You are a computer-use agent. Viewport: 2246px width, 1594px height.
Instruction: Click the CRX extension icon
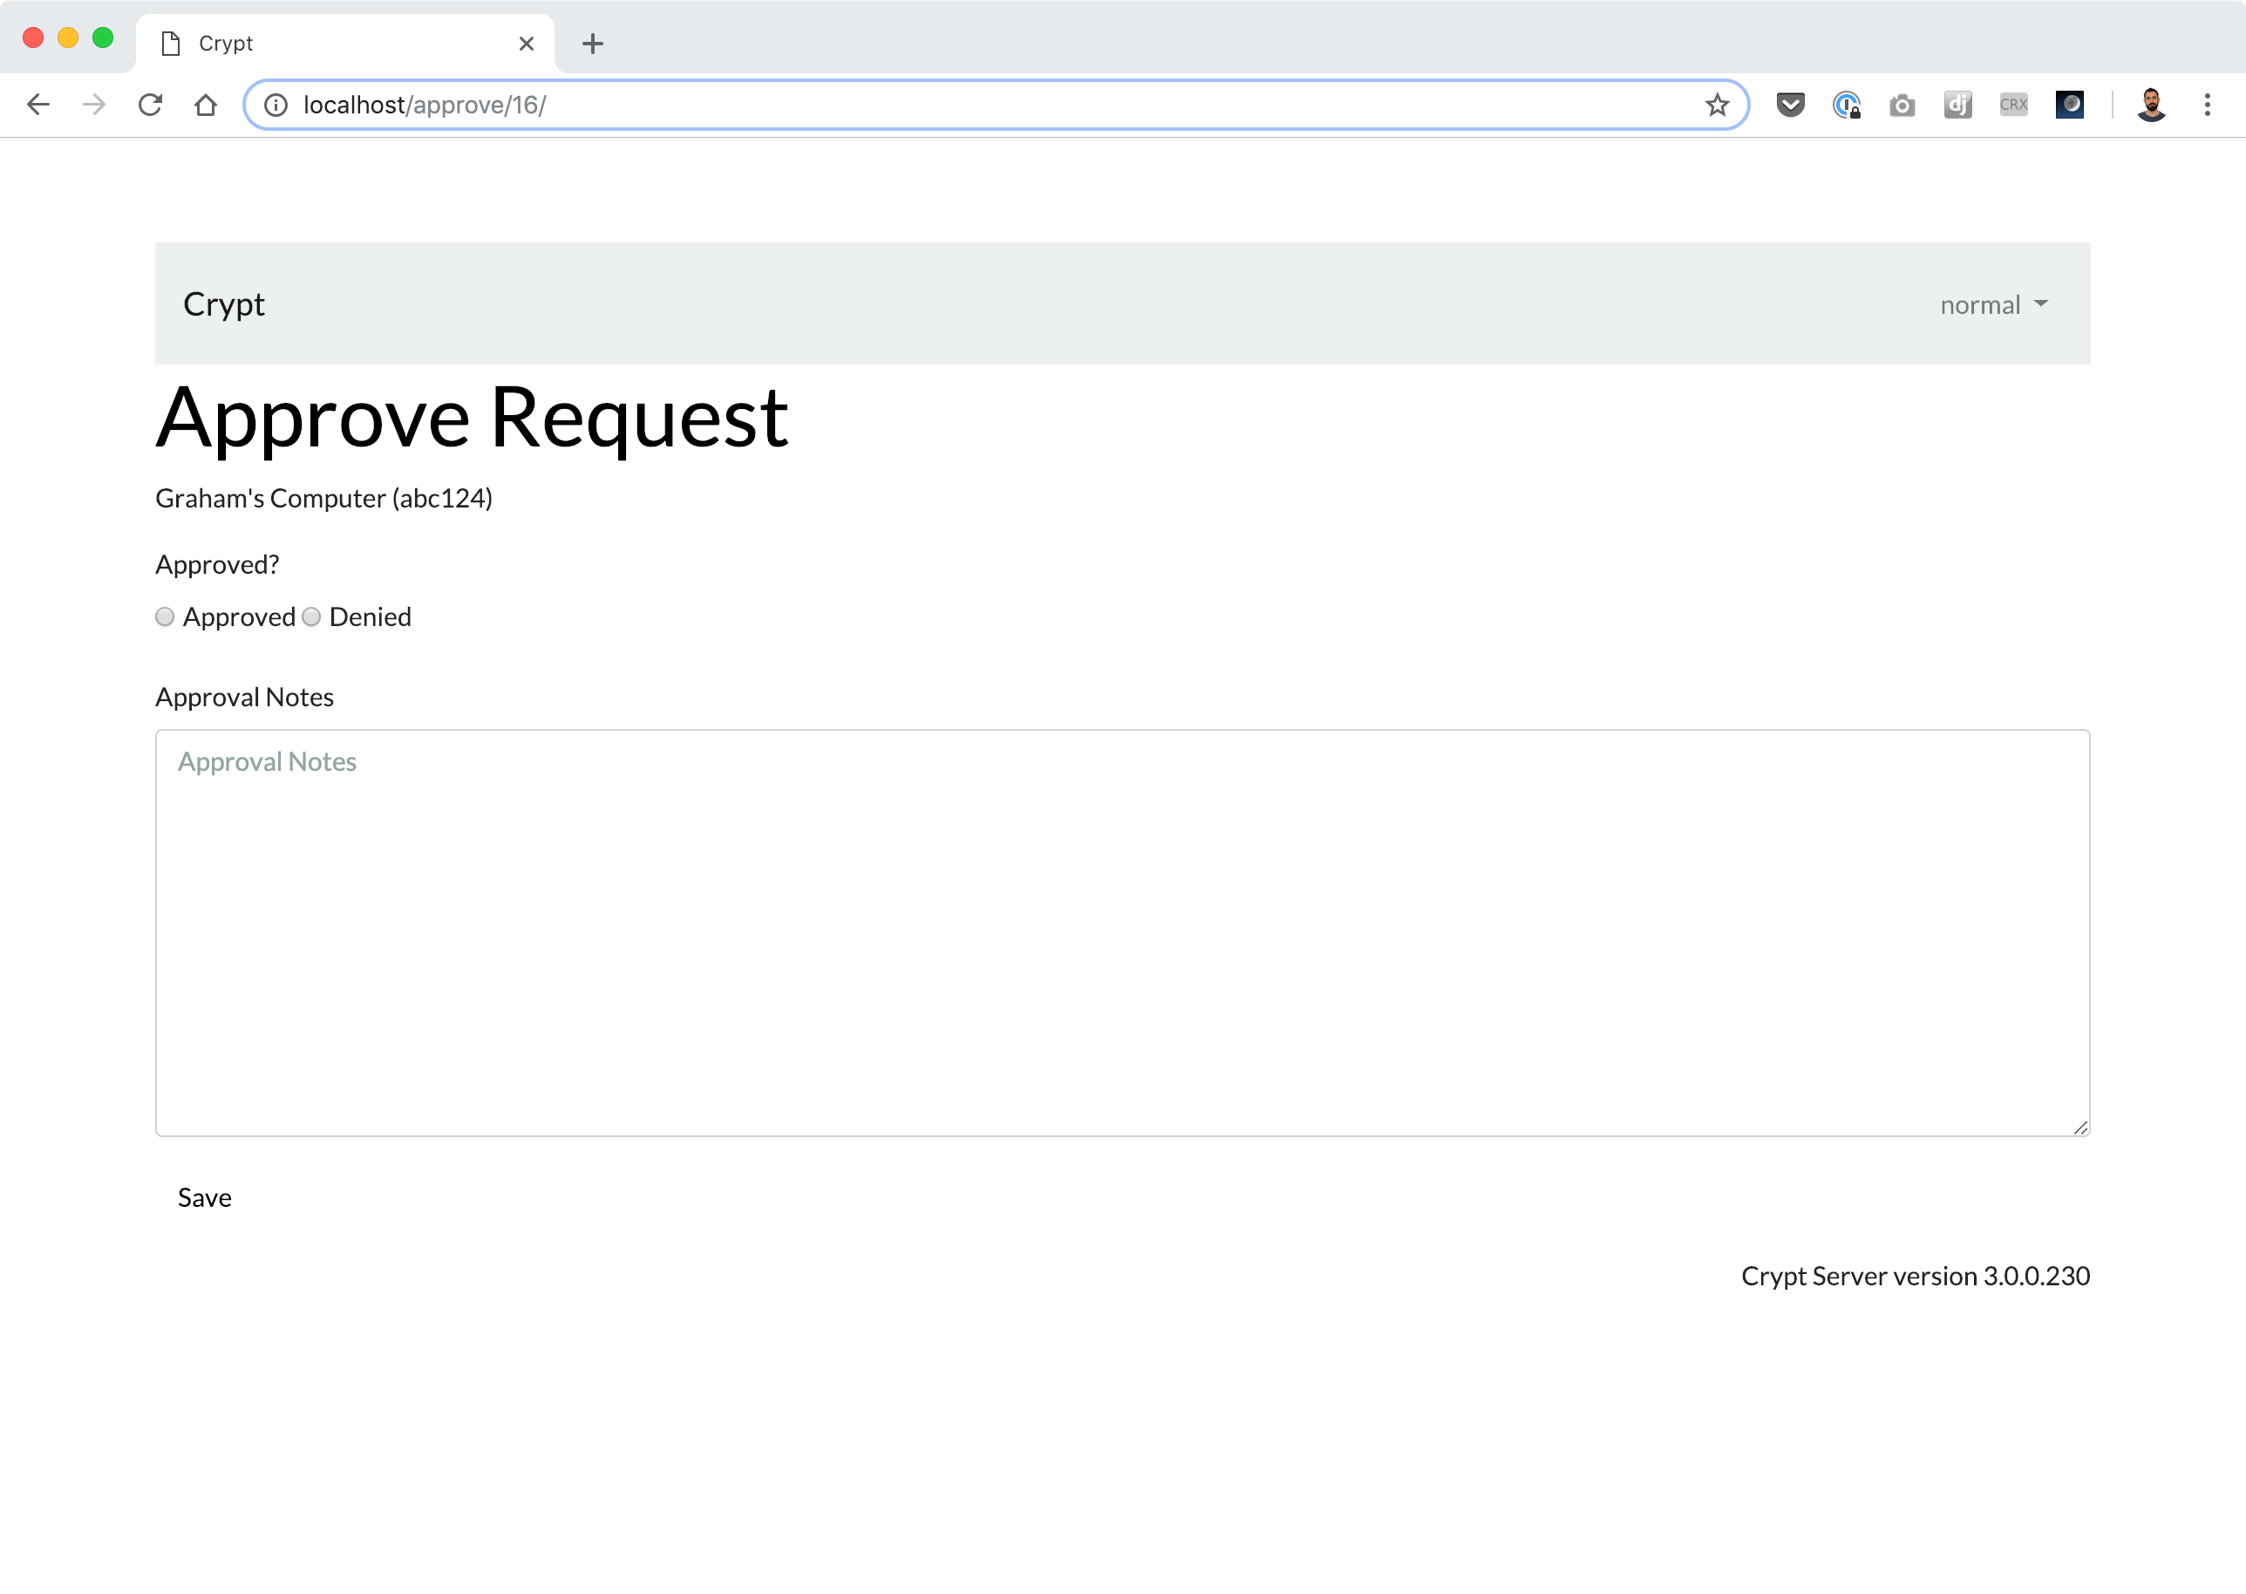pos(2013,105)
